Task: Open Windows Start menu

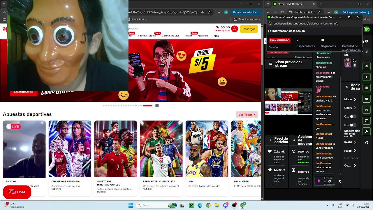Action: (x=131, y=205)
